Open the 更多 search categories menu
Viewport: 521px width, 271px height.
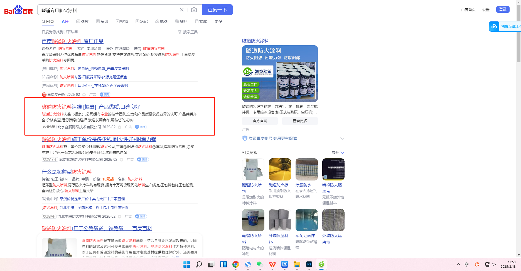pos(218,21)
